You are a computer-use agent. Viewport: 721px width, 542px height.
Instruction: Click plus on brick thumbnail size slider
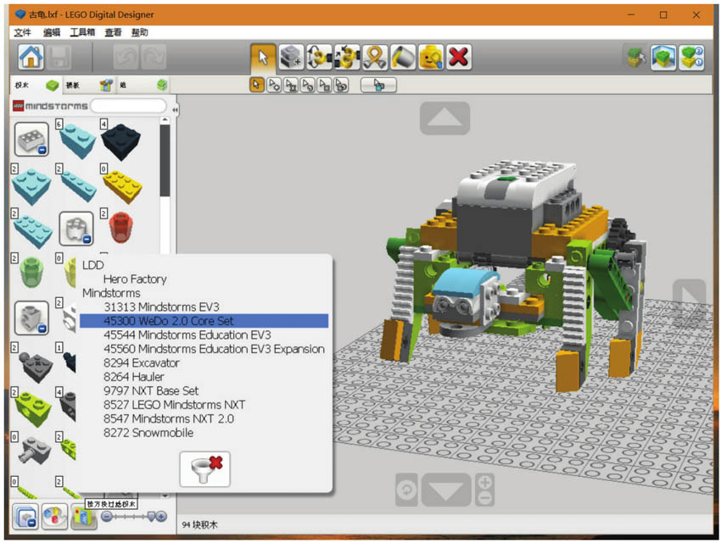pos(161,517)
